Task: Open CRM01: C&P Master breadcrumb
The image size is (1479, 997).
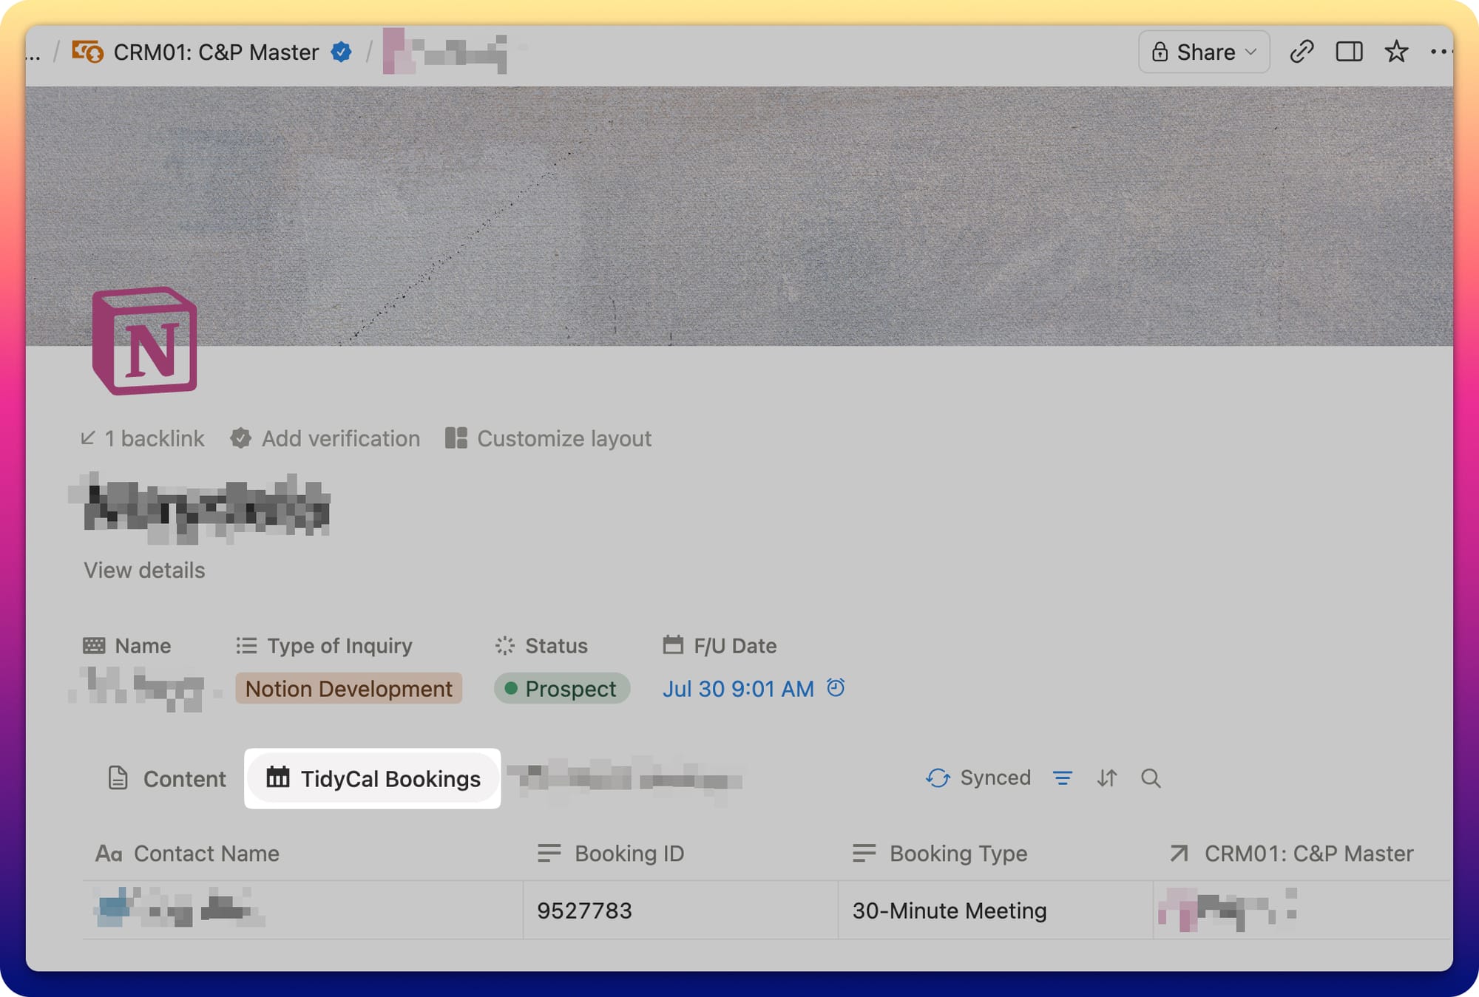Action: pyautogui.click(x=216, y=52)
